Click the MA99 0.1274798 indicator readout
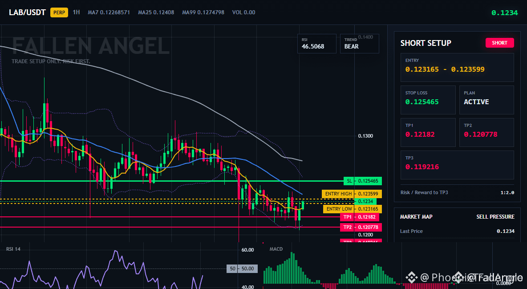This screenshot has width=527, height=289. click(x=203, y=12)
